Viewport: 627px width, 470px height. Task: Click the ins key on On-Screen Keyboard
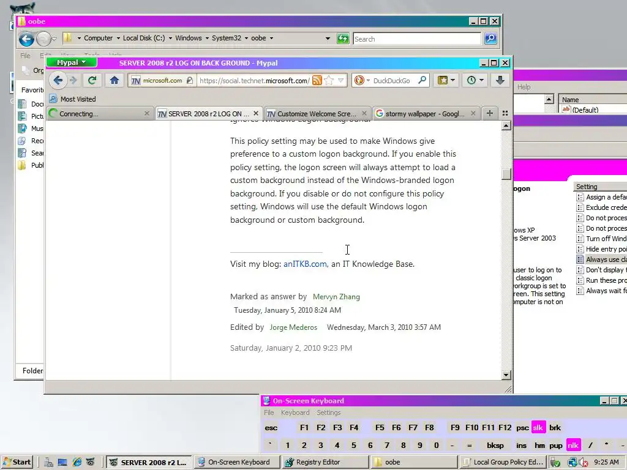click(x=521, y=446)
